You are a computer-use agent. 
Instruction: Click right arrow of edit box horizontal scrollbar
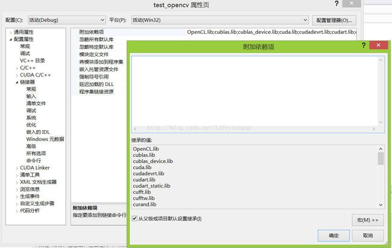pyautogui.click(x=372, y=128)
